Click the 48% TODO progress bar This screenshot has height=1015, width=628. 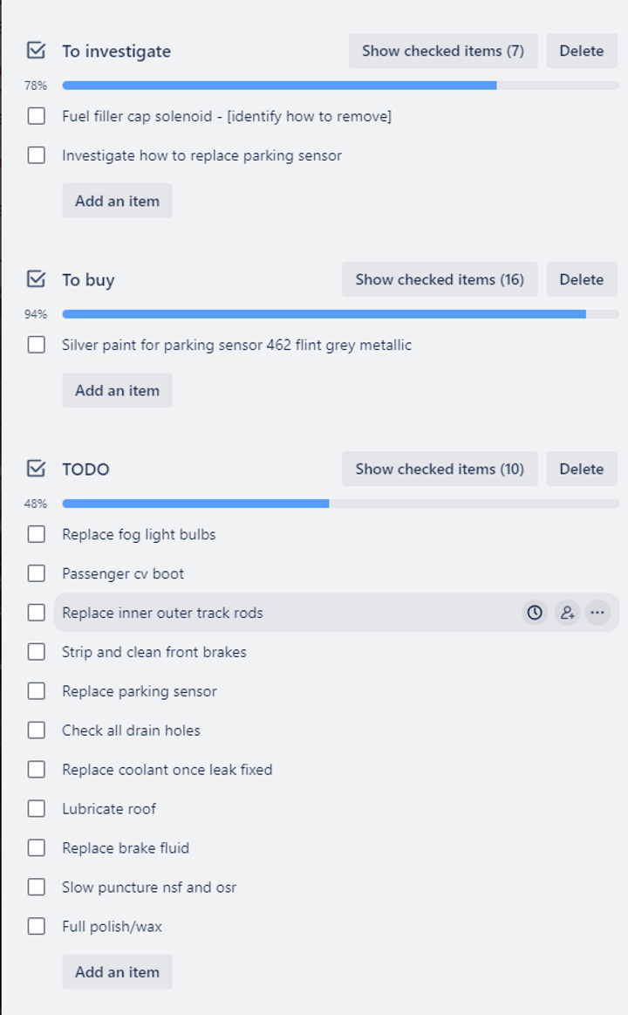[341, 504]
